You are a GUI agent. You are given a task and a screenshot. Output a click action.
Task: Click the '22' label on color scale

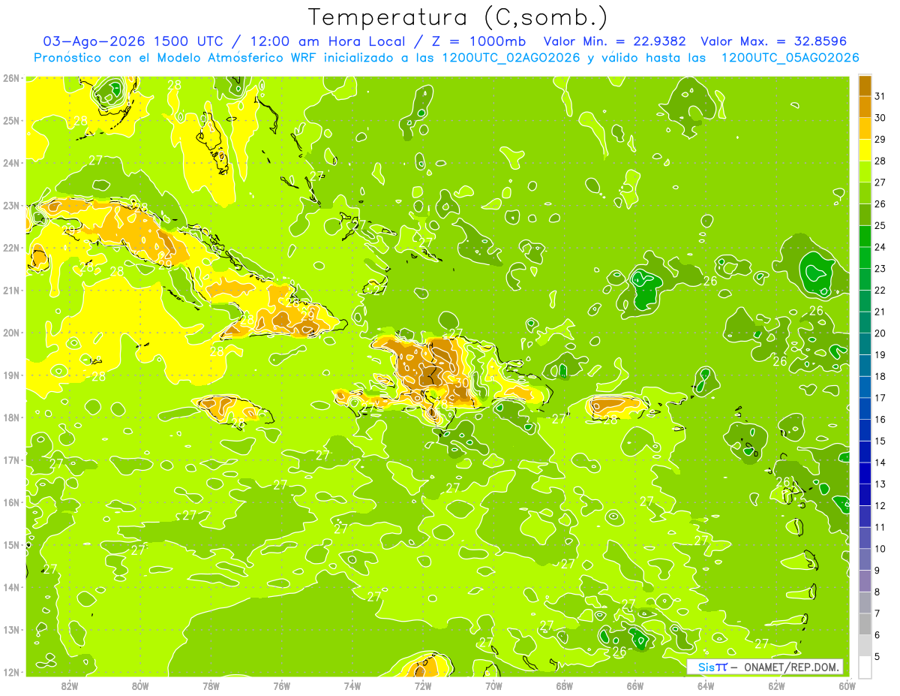coord(880,290)
